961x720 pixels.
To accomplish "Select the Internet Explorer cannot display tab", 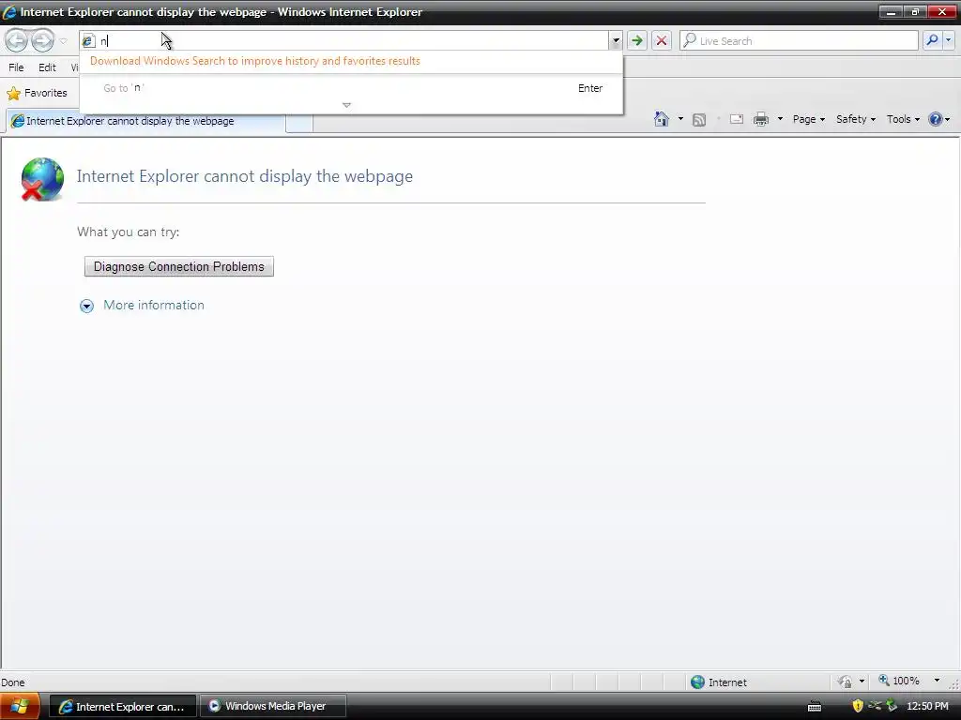I will click(145, 121).
